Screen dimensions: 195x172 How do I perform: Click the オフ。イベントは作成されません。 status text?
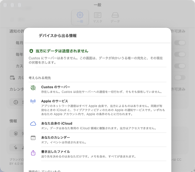pos(64,142)
